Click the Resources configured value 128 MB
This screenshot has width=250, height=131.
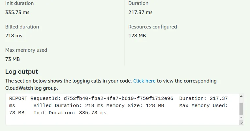click(x=137, y=36)
